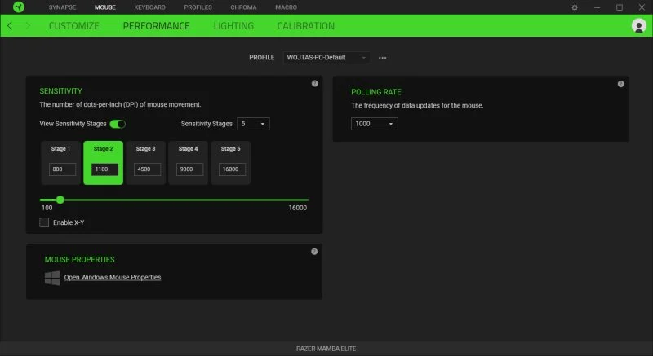Open the Keyboard menu tab

[150, 7]
